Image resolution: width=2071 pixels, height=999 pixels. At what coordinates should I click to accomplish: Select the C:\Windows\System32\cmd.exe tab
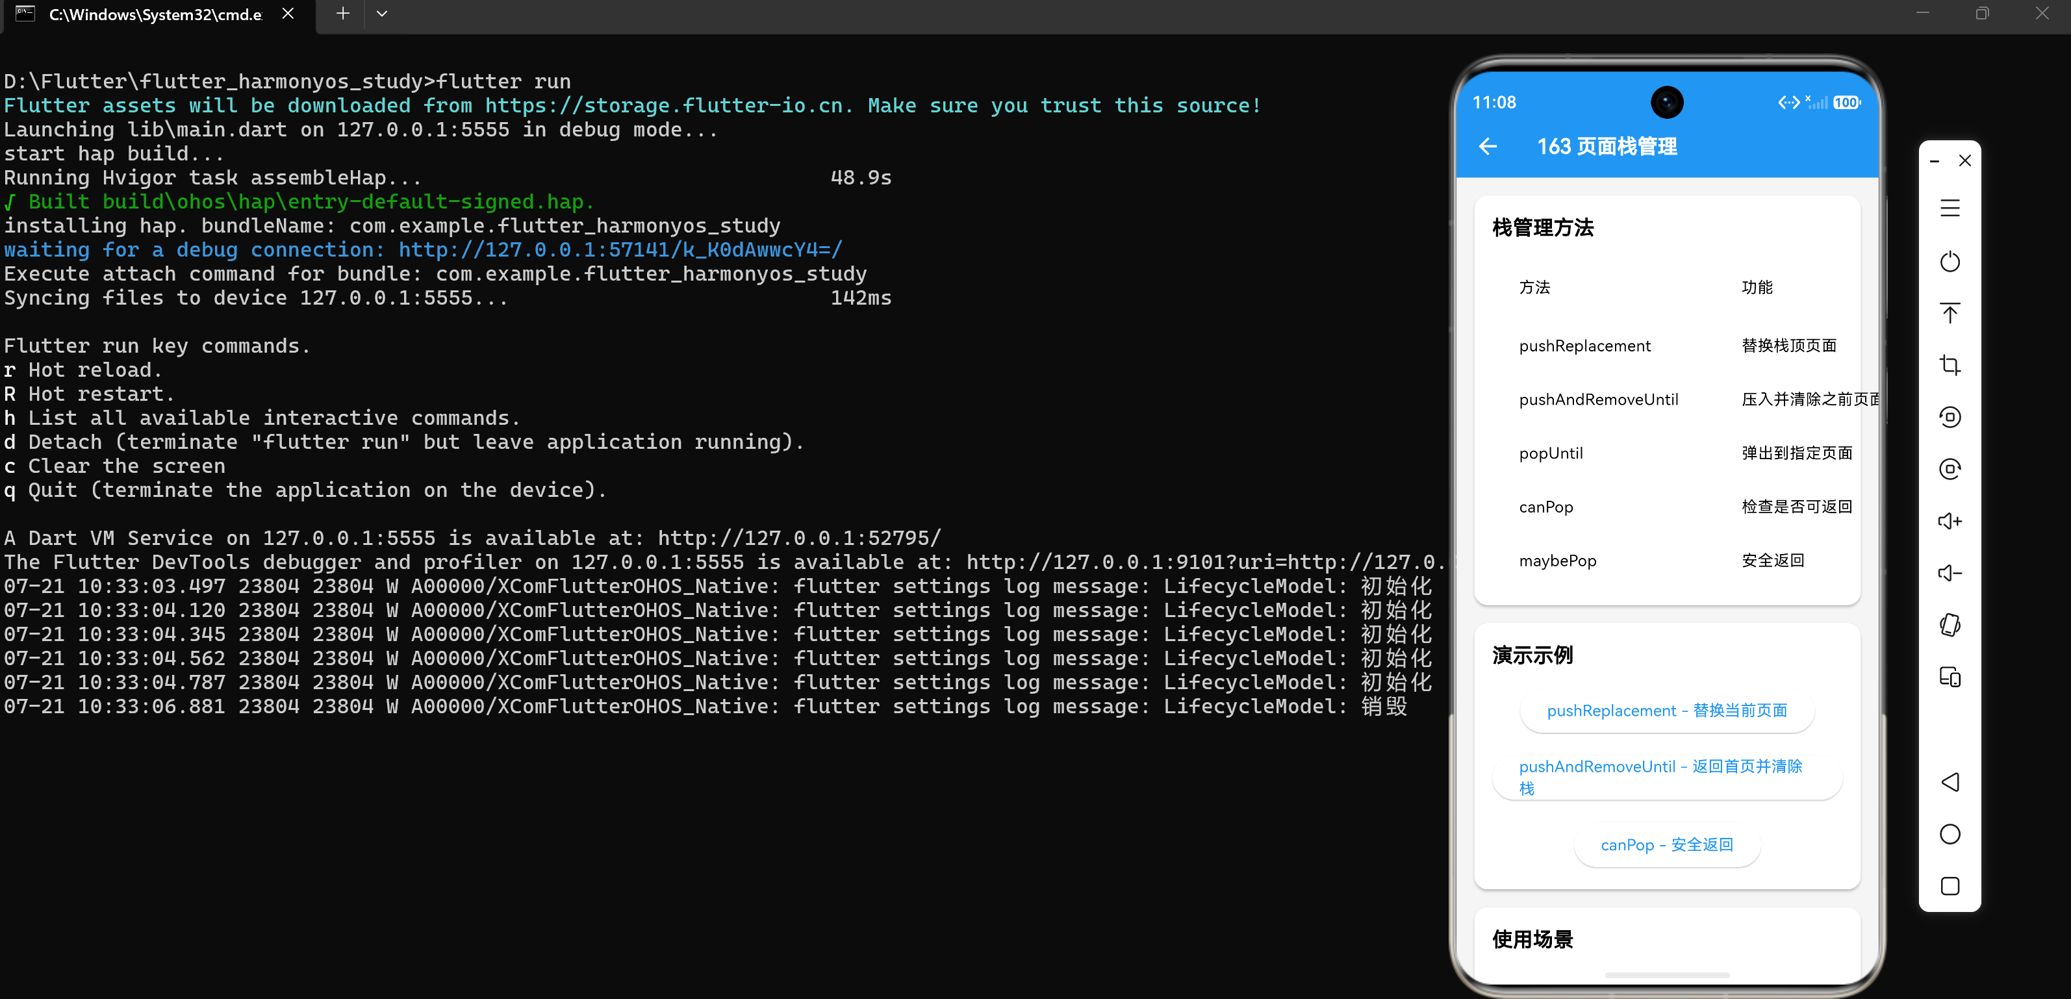155,14
